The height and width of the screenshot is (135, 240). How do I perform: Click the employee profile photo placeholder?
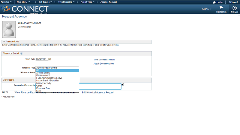9,29
